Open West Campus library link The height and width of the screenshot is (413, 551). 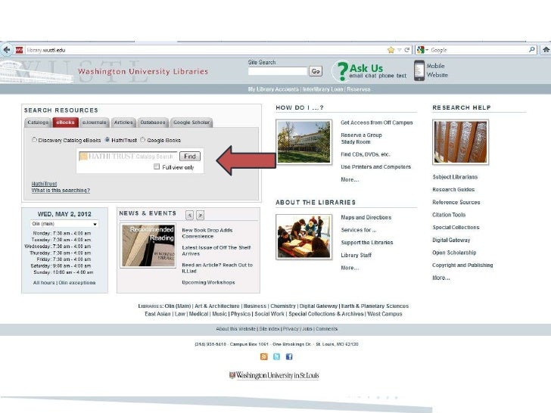[x=384, y=314]
